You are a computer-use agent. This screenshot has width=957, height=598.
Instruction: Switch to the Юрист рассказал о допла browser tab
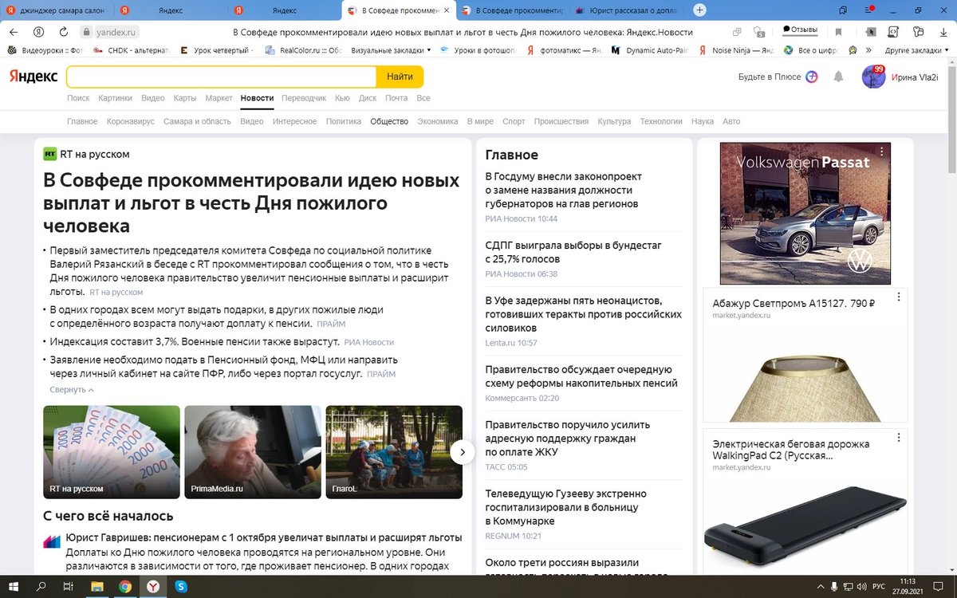point(628,10)
